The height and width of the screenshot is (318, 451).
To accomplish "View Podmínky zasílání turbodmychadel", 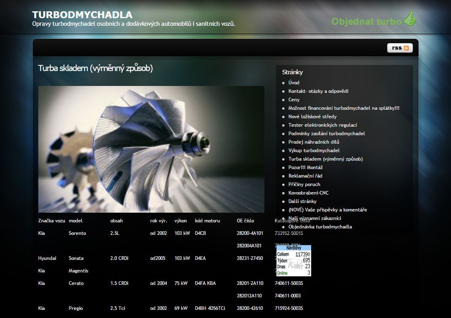I will coord(326,133).
